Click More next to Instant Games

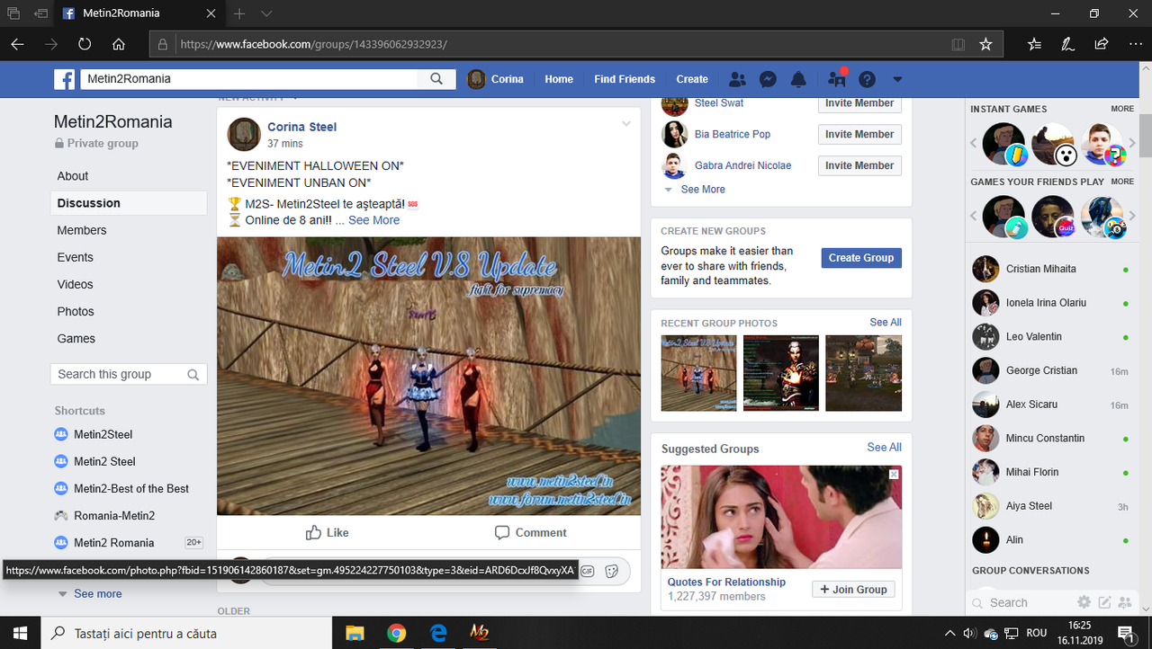(x=1122, y=109)
